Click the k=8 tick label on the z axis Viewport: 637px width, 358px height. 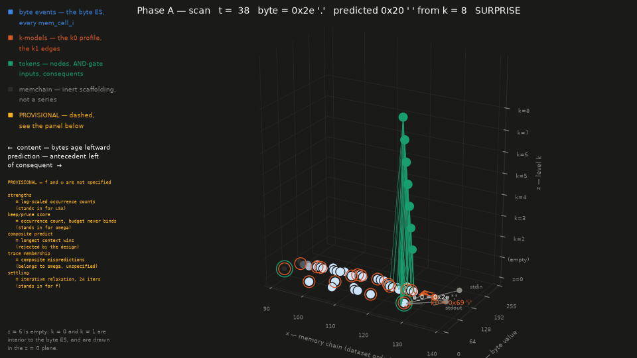tap(524, 111)
